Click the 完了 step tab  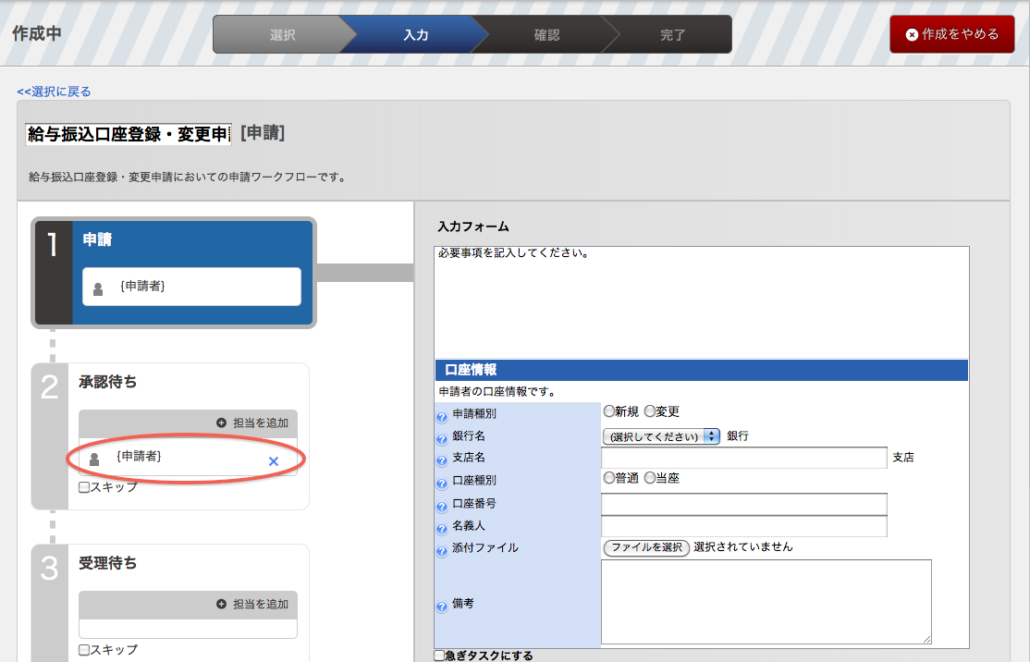click(x=673, y=35)
